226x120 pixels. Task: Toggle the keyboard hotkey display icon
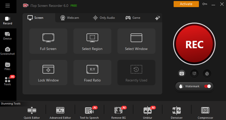point(181,74)
